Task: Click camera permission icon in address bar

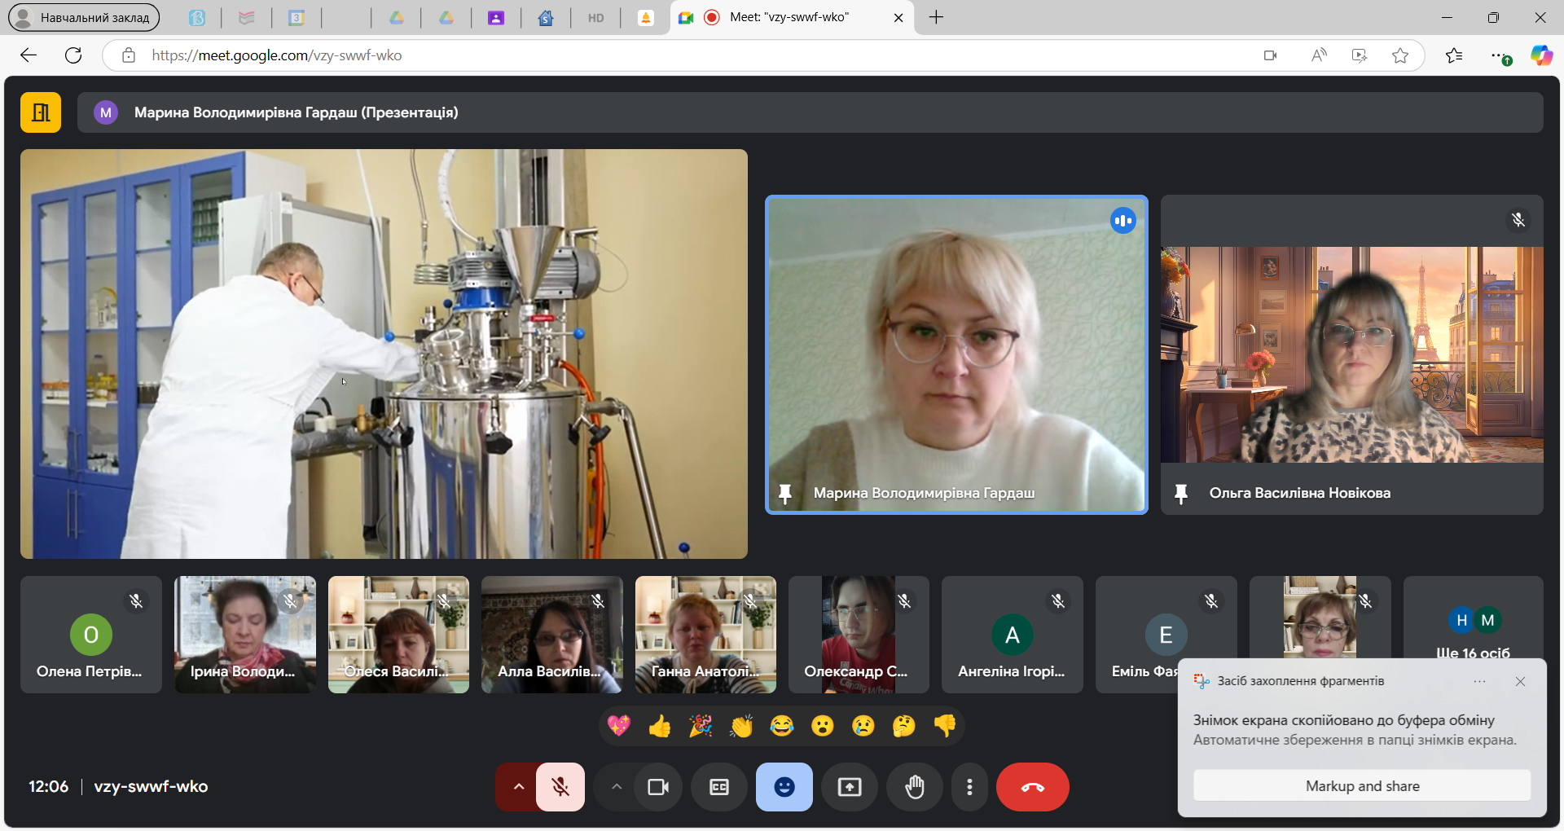Action: (1270, 55)
